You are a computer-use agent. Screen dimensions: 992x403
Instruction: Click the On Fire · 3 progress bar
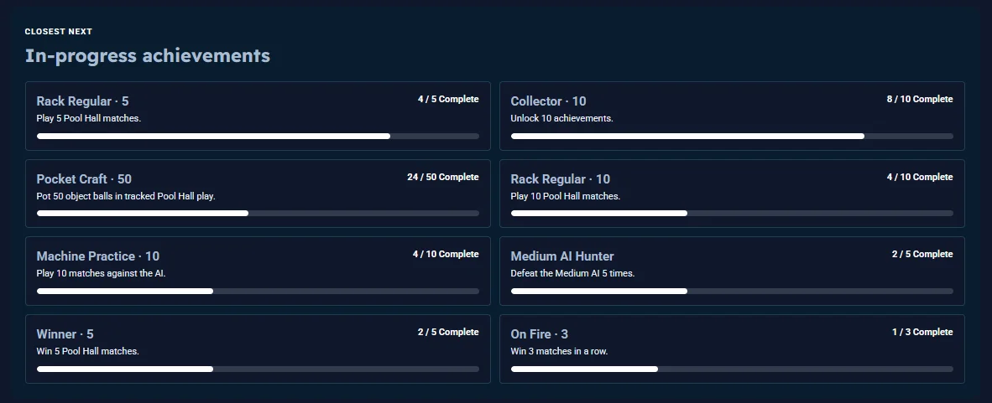[731, 369]
